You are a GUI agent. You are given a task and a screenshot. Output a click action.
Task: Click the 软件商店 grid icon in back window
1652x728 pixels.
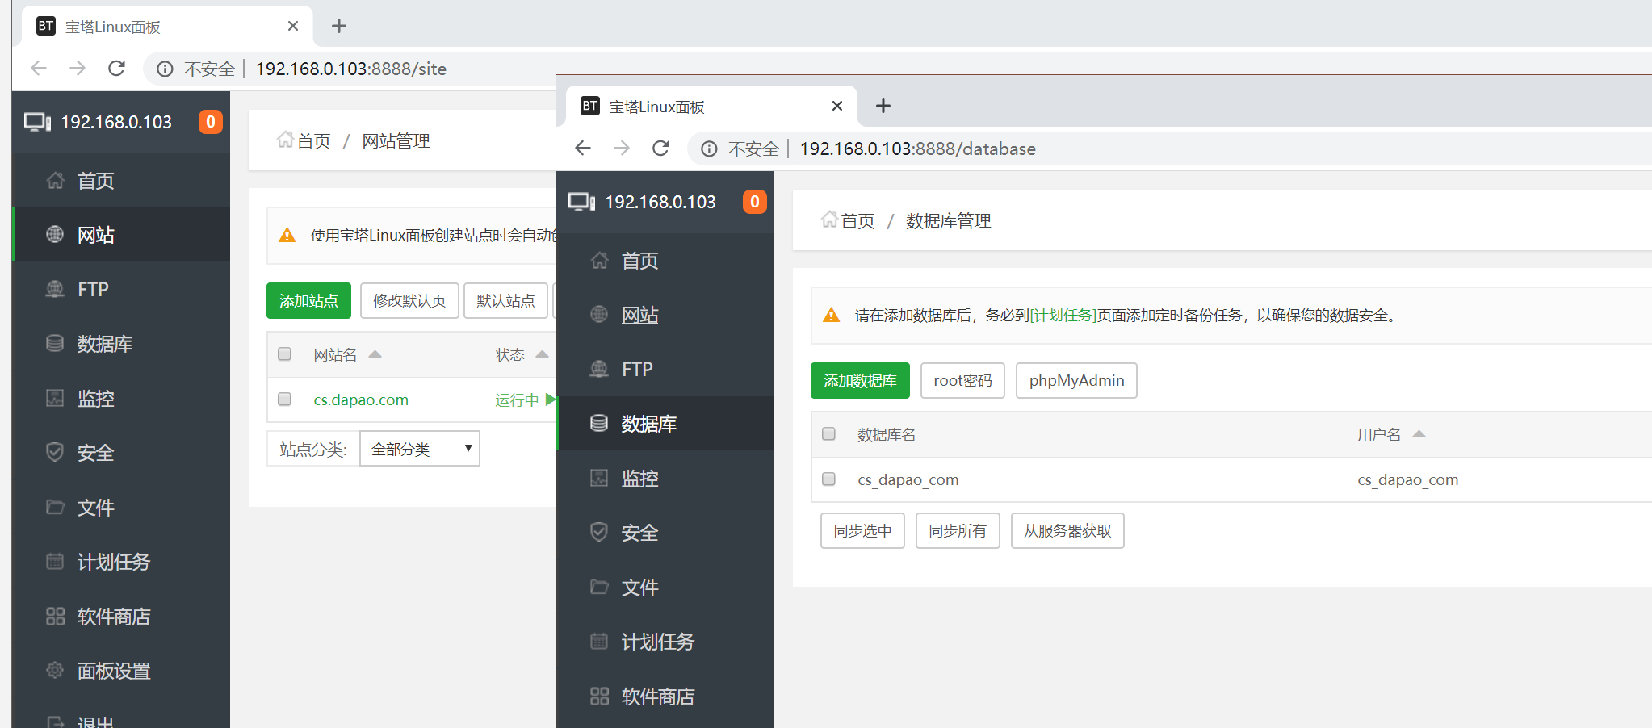(55, 616)
